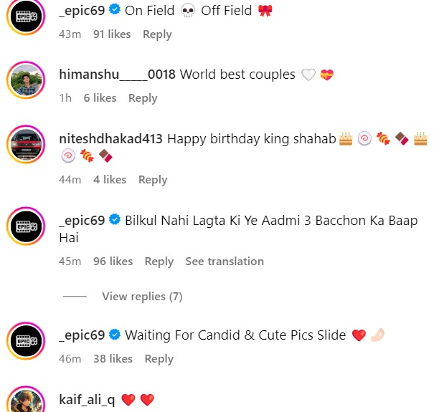Click verified badge on 'Bilkul Nahi' comment

pos(115,219)
